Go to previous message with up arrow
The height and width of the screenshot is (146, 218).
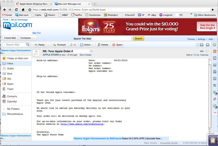coord(198,45)
